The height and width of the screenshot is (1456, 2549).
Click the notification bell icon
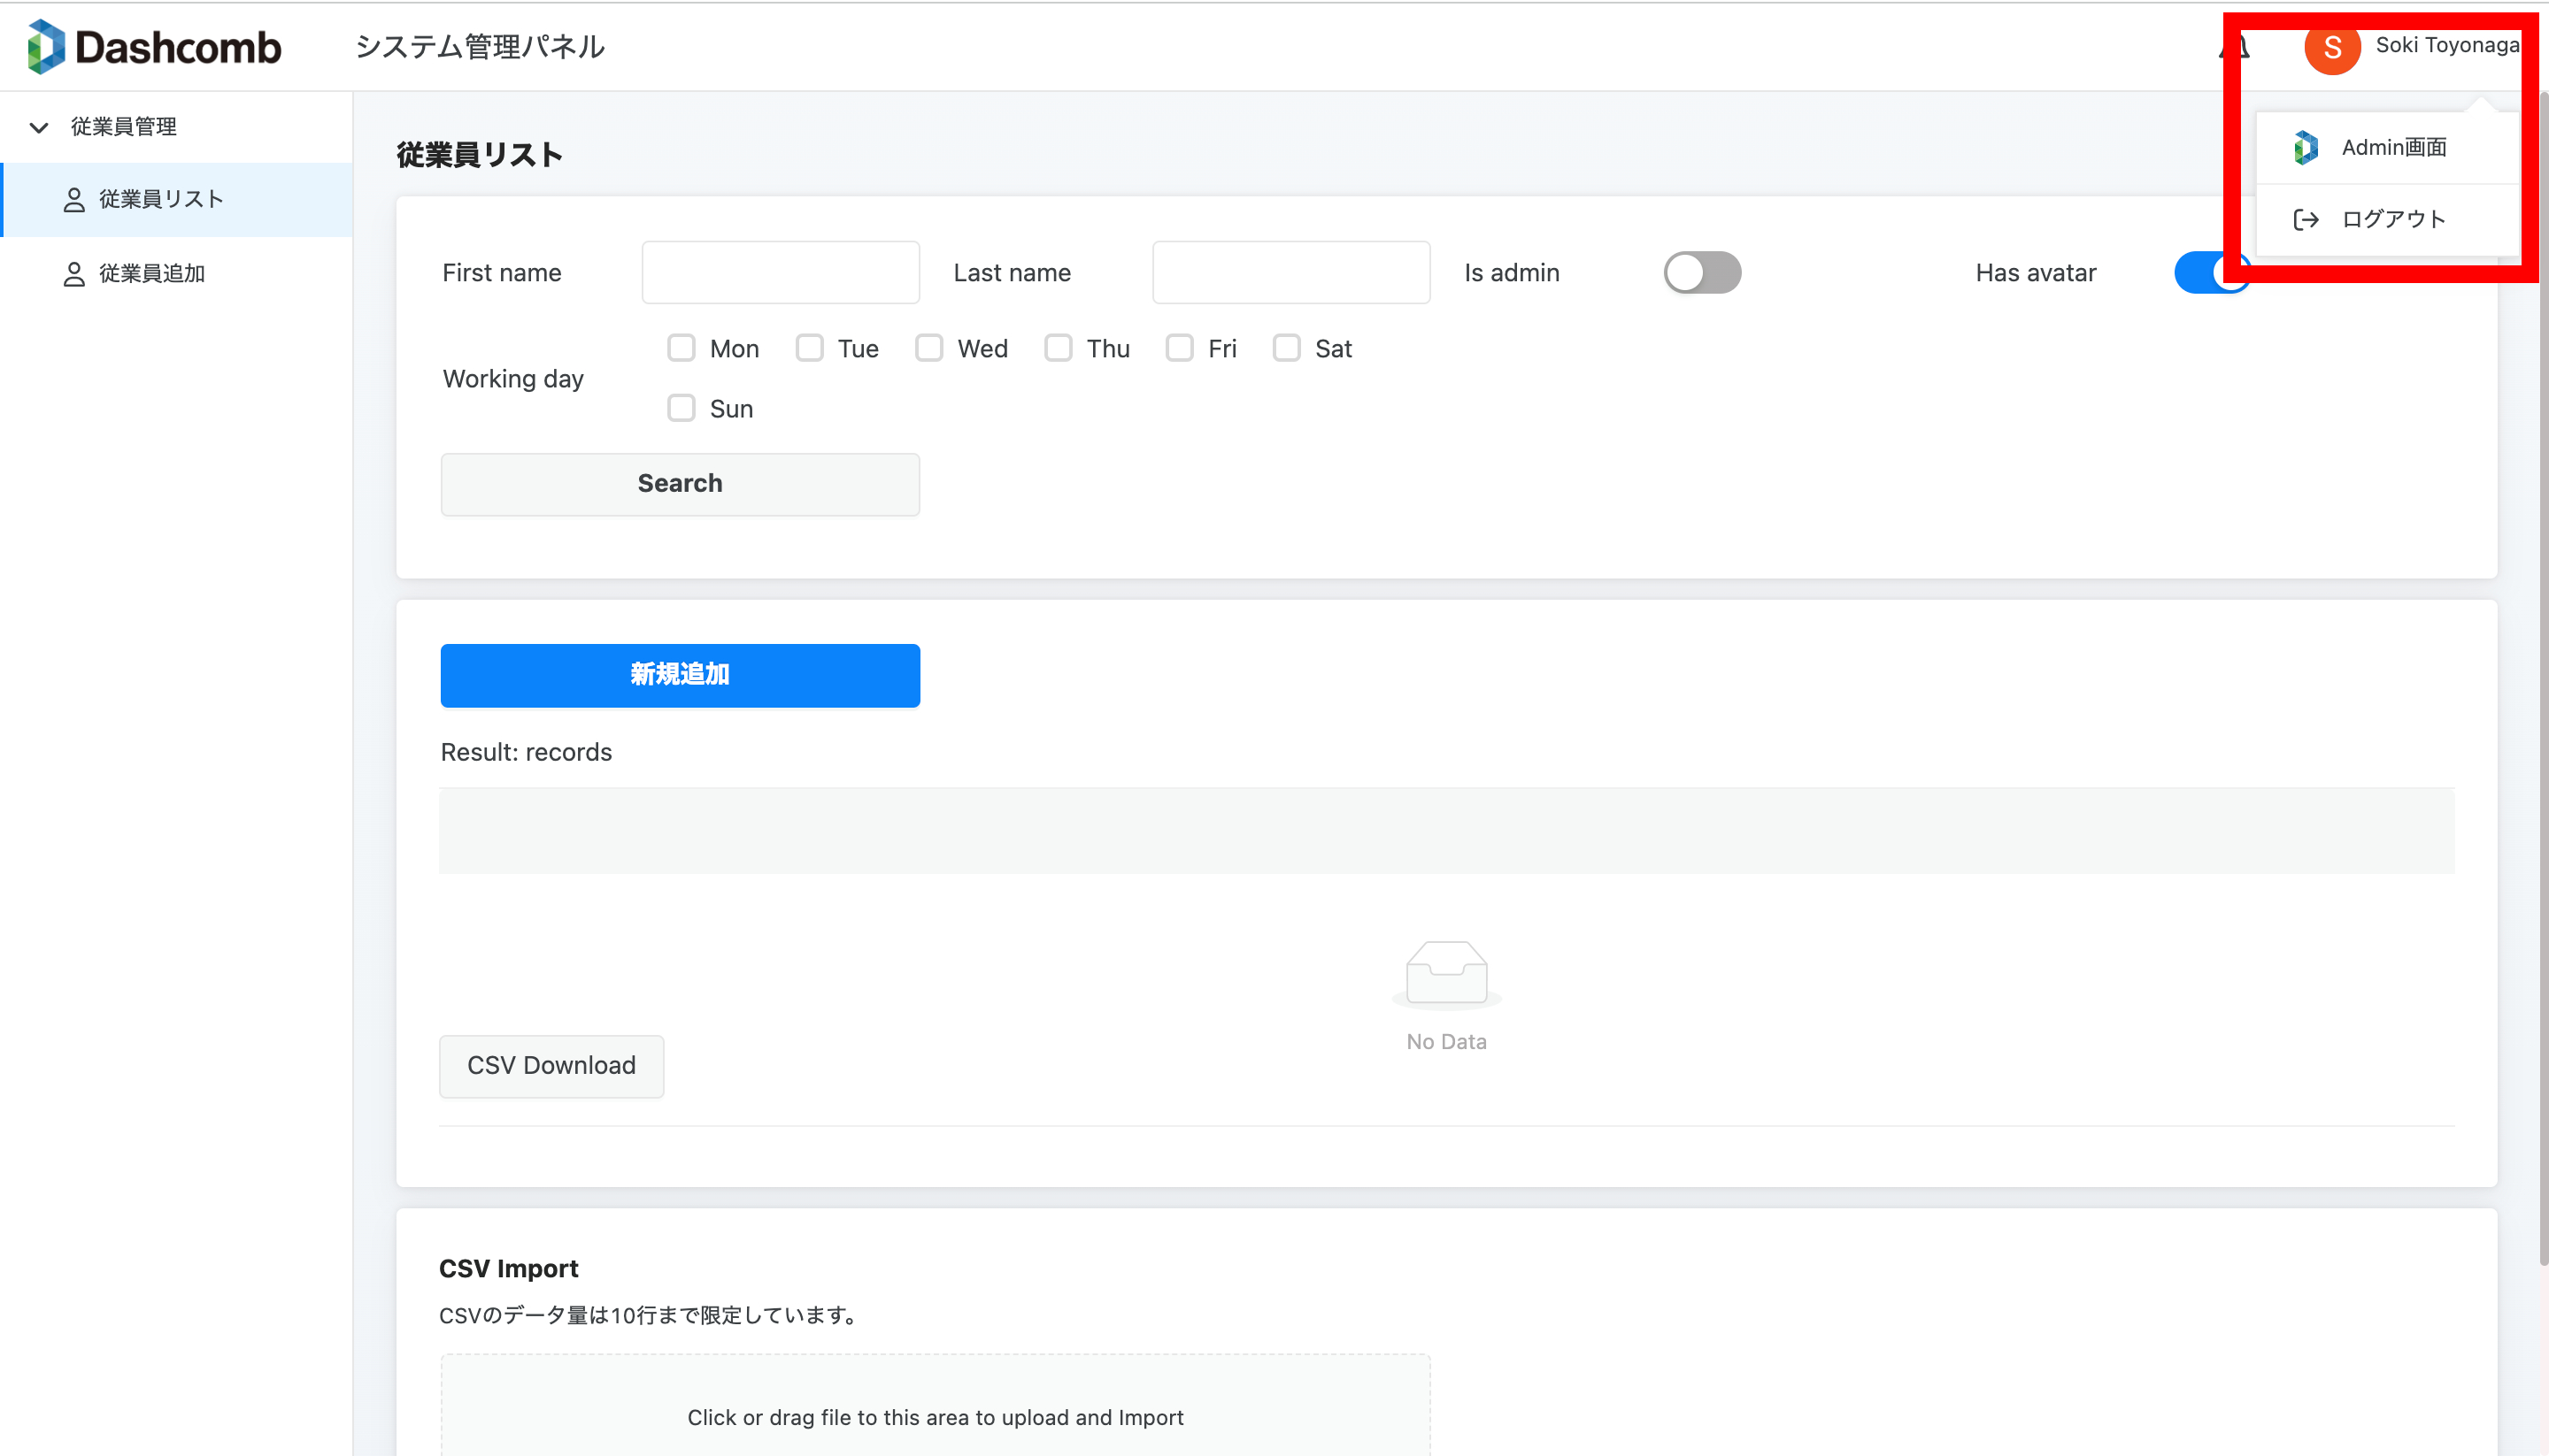[2234, 47]
